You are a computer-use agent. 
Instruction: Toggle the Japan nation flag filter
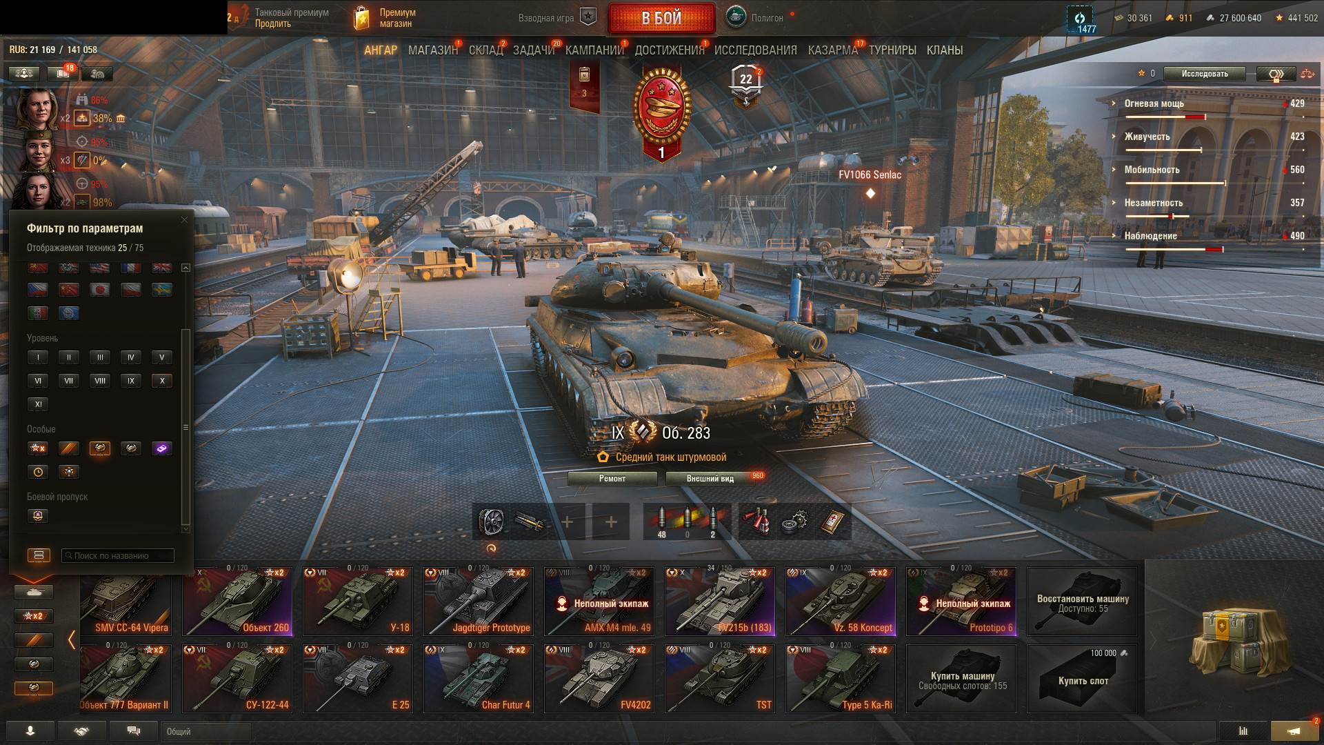tap(100, 290)
